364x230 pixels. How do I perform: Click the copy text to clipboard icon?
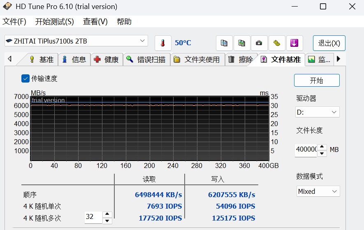[x=224, y=43]
